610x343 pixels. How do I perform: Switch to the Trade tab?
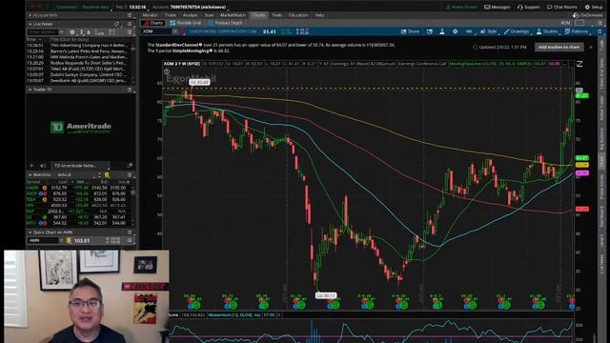coord(171,15)
